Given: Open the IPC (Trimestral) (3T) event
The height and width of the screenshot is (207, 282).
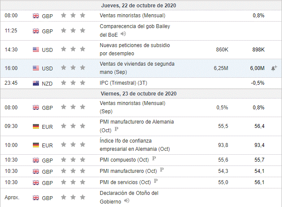Looking at the screenshot, I should point(123,83).
